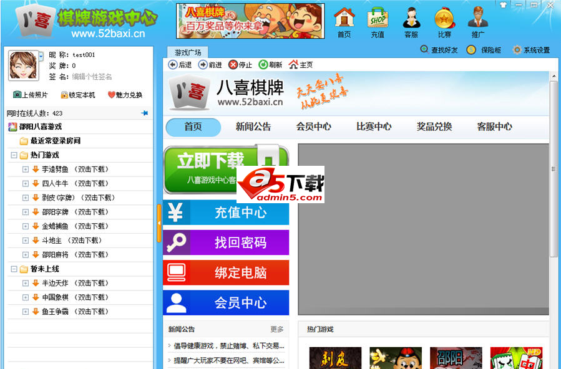561x369 pixels.
Task: Open the 客服 customer service icon
Action: point(411,22)
